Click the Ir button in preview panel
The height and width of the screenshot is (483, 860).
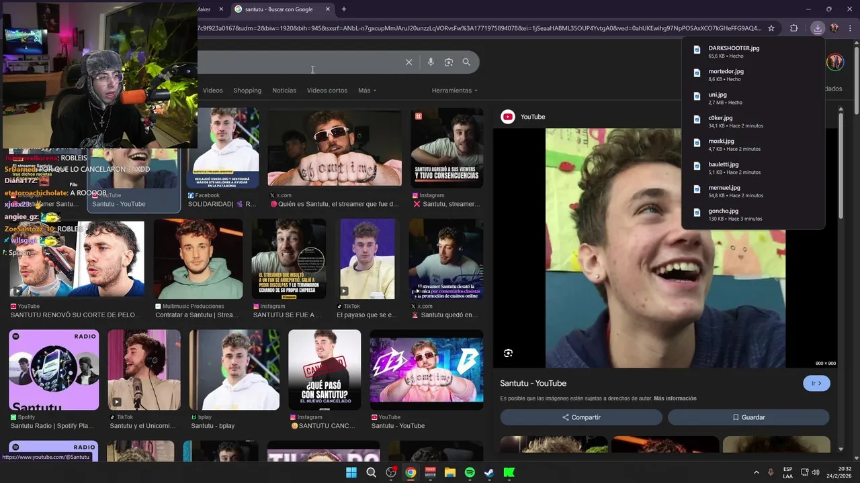pyautogui.click(x=816, y=383)
